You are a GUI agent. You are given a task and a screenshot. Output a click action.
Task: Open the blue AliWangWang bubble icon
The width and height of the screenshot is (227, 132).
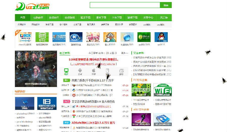[127, 37]
